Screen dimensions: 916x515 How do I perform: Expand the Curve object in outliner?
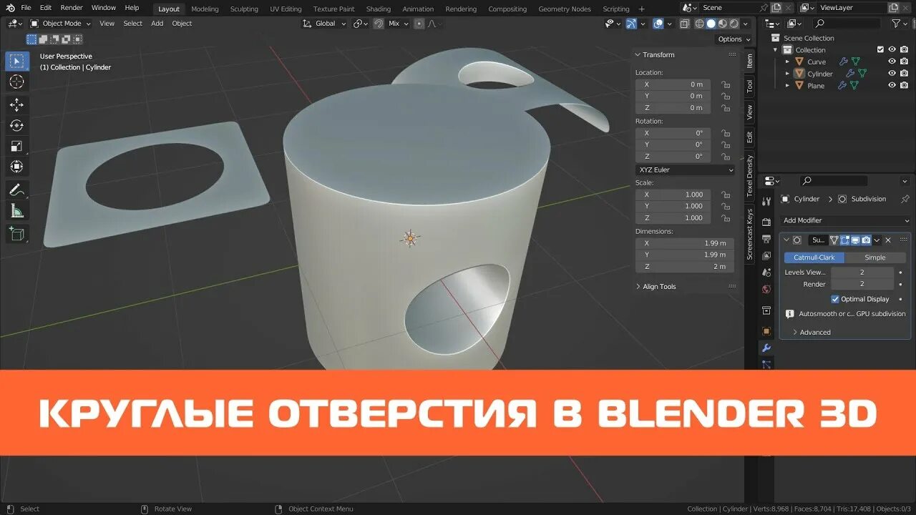pos(787,62)
